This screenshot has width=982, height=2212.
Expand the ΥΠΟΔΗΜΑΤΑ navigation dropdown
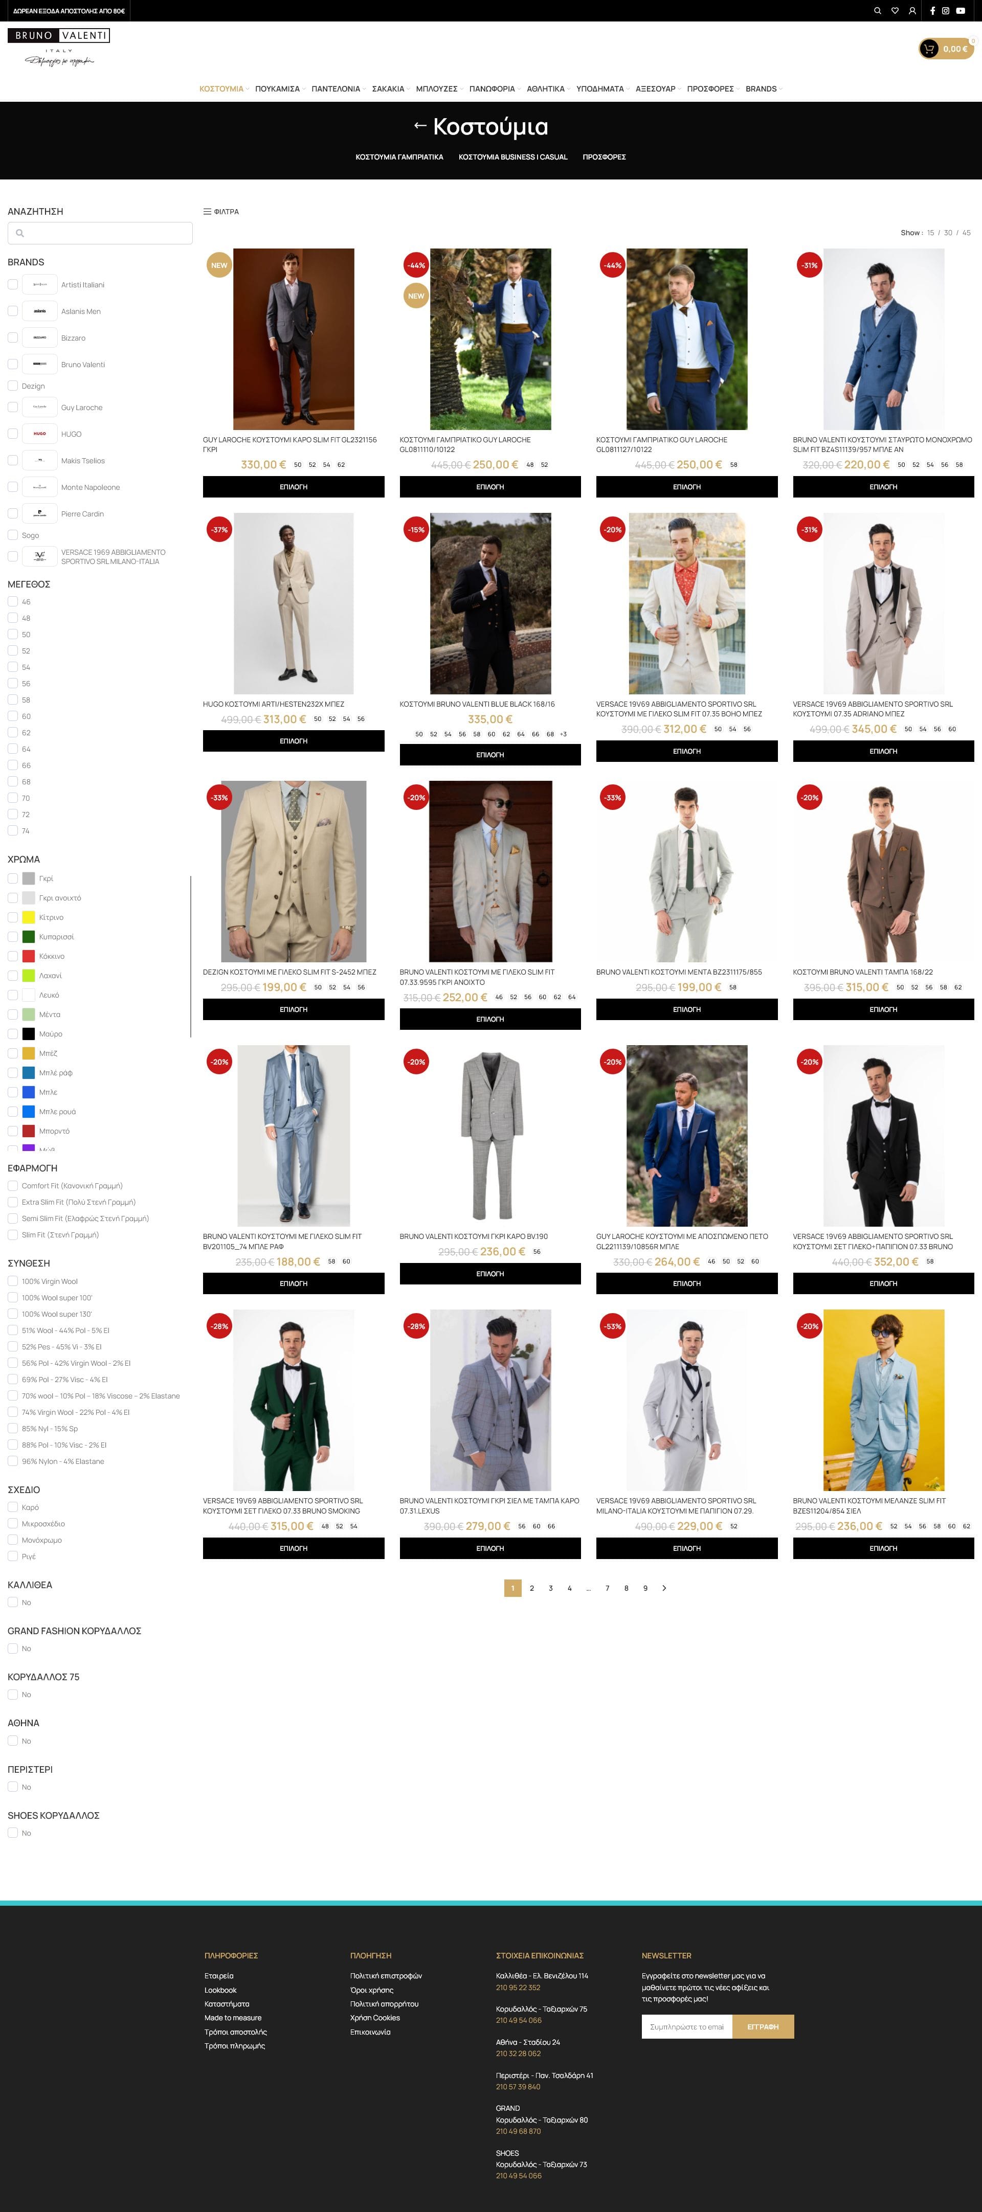pos(600,89)
